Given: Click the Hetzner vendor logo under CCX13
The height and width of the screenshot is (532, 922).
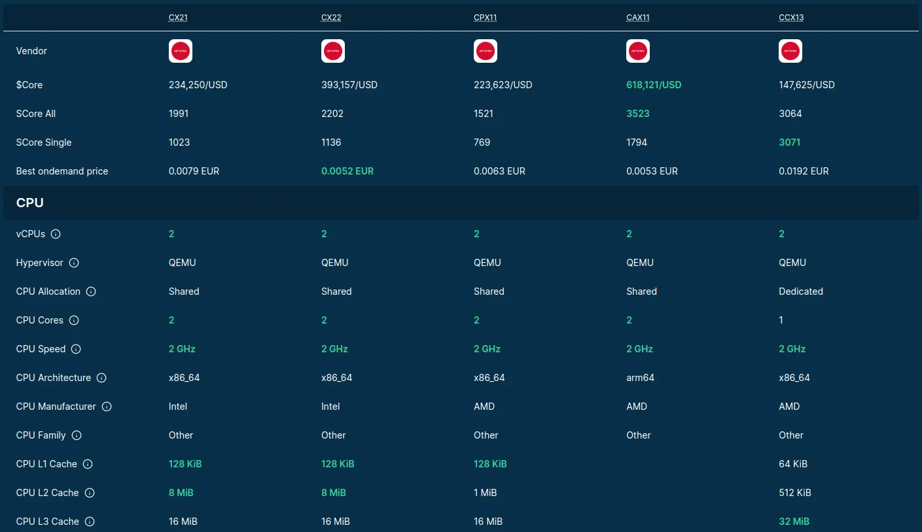Looking at the screenshot, I should (790, 51).
